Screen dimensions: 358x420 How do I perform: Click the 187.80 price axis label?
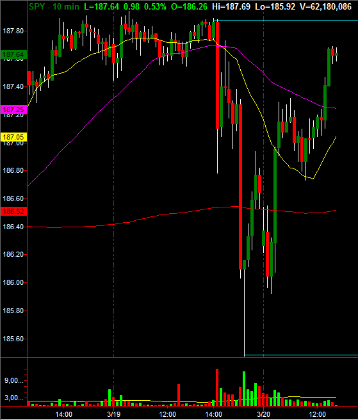tap(13, 31)
